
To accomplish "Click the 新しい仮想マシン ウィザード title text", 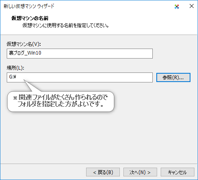I will click(x=29, y=6).
